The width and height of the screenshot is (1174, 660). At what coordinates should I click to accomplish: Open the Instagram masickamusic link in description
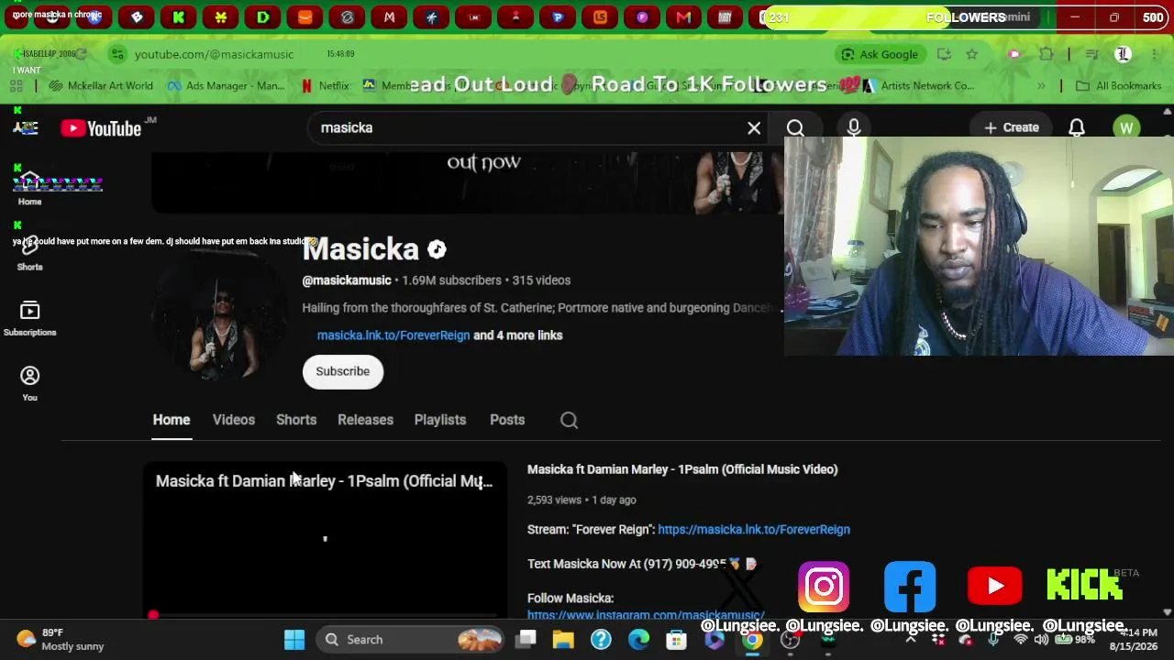(x=646, y=615)
